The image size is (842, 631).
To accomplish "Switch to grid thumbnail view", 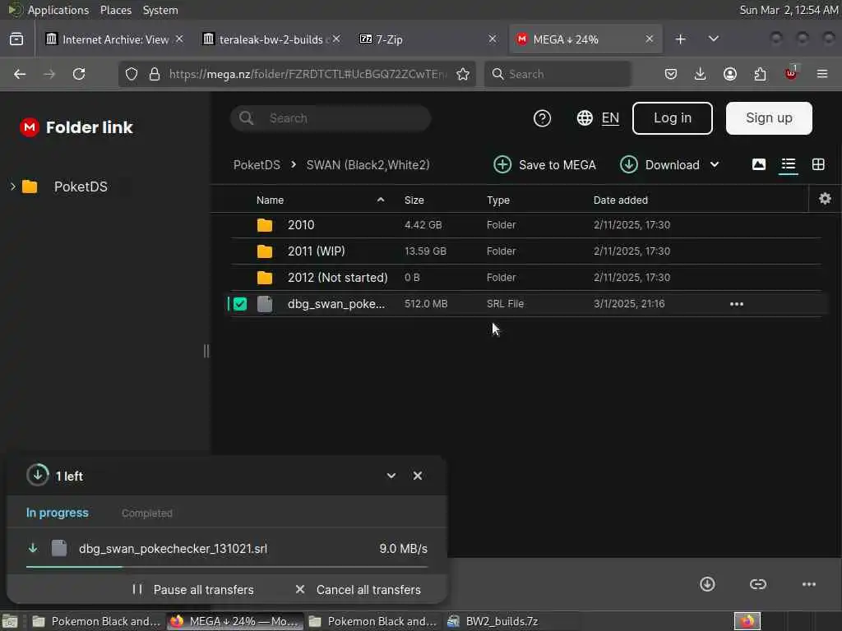I will (x=818, y=164).
